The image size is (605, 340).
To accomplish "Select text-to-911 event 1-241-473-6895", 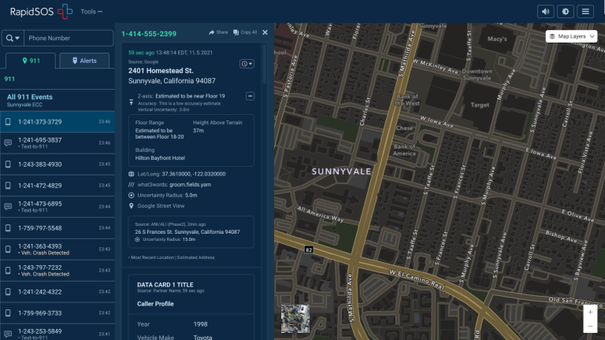I will click(x=58, y=207).
